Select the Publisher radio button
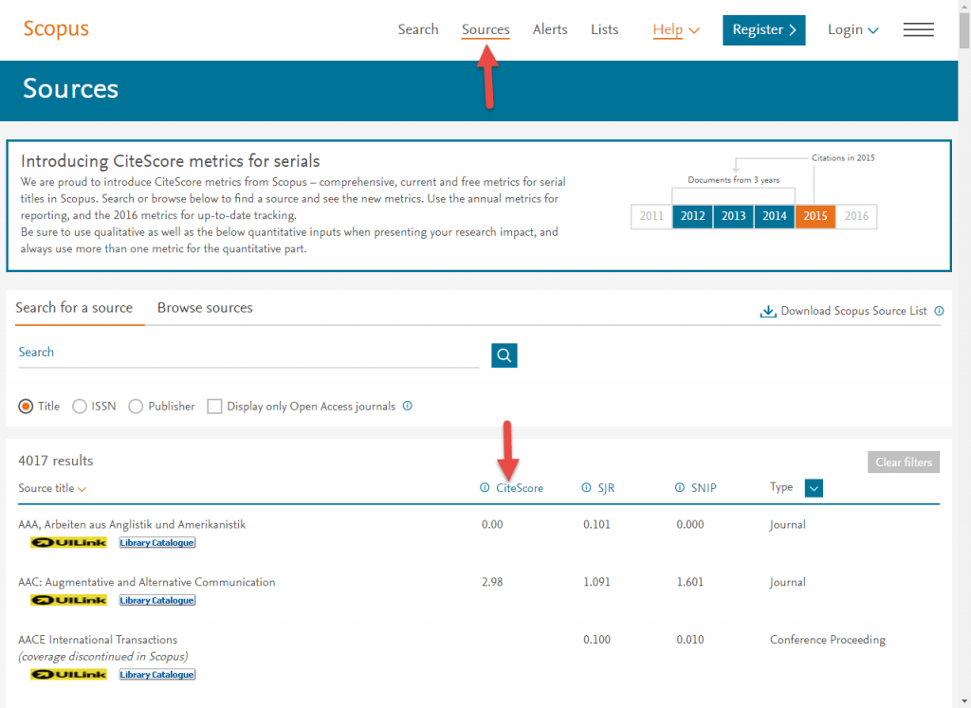 click(x=136, y=407)
